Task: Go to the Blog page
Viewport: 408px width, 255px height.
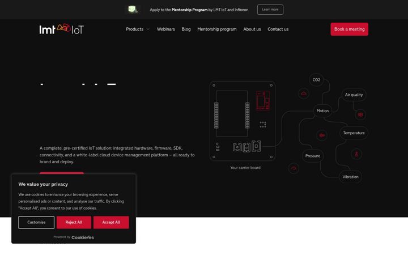Action: (x=186, y=29)
